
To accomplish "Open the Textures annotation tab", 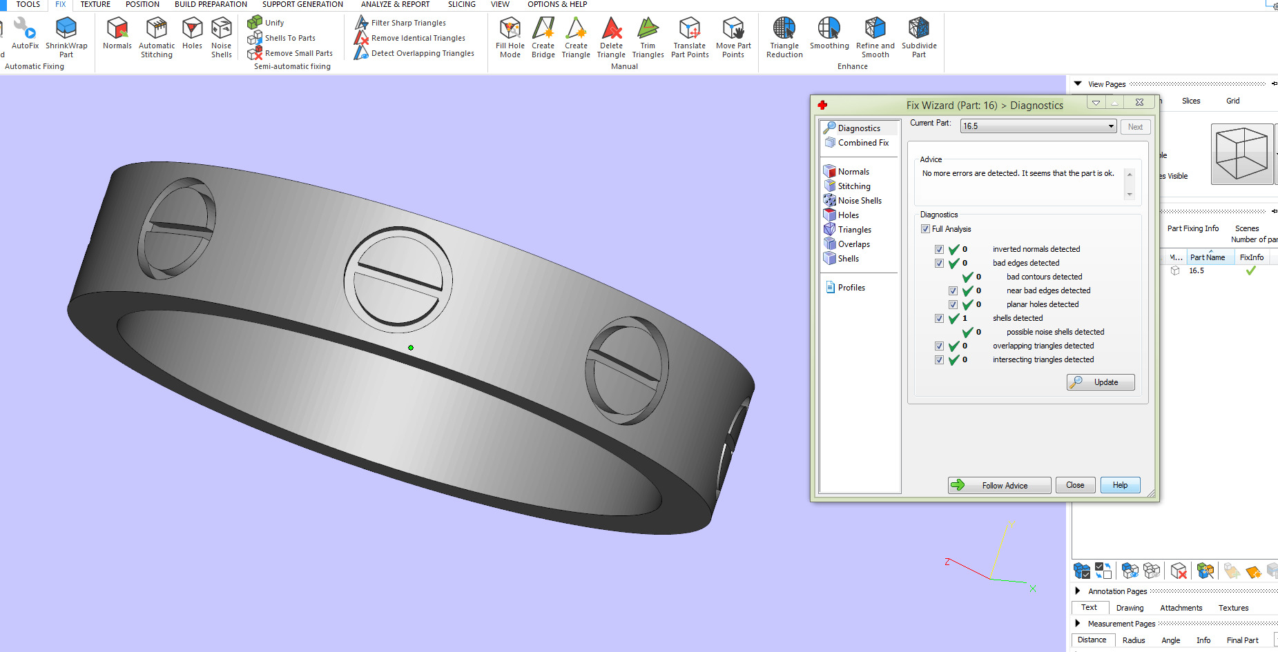I will [1233, 608].
